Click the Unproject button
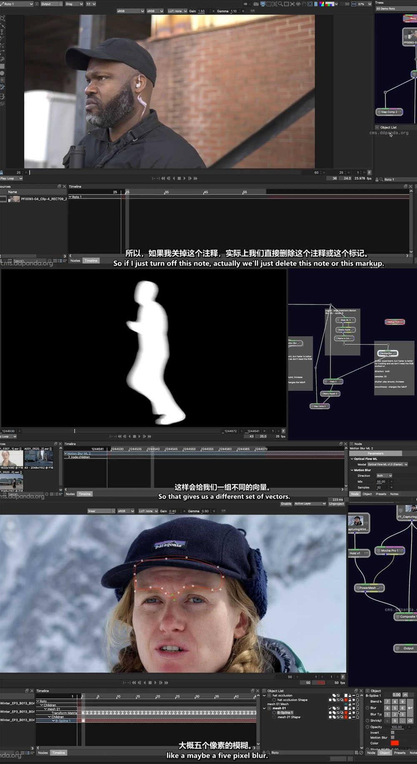The height and width of the screenshot is (764, 417). pyautogui.click(x=337, y=504)
